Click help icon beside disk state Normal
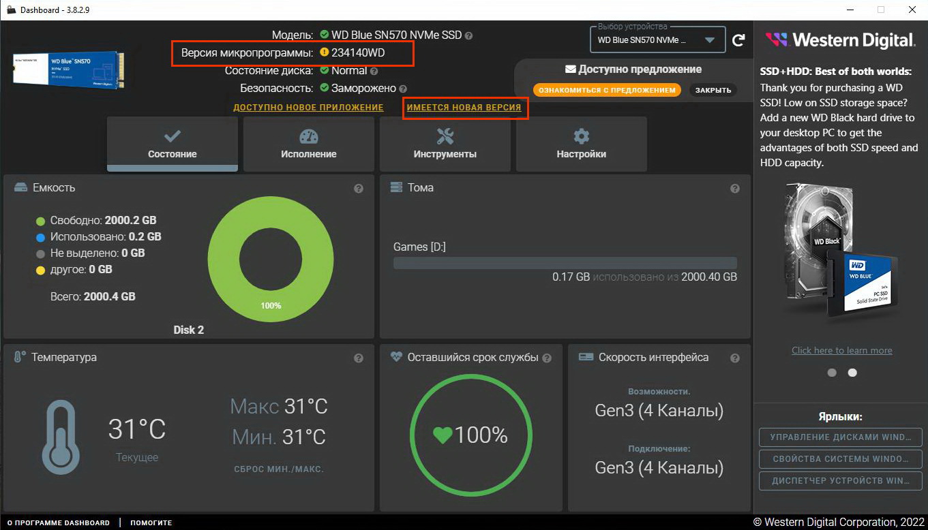This screenshot has height=530, width=928. (x=374, y=71)
